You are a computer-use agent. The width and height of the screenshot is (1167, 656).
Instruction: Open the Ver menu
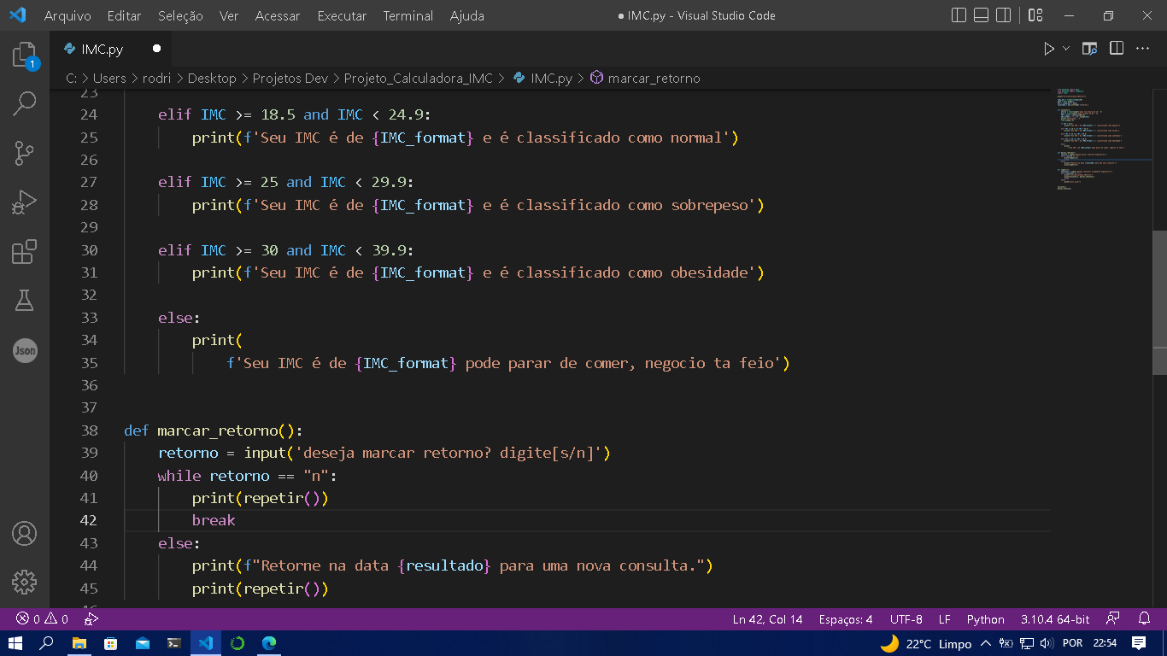pyautogui.click(x=228, y=15)
